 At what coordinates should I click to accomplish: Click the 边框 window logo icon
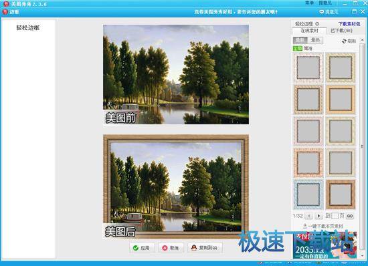coord(5,12)
